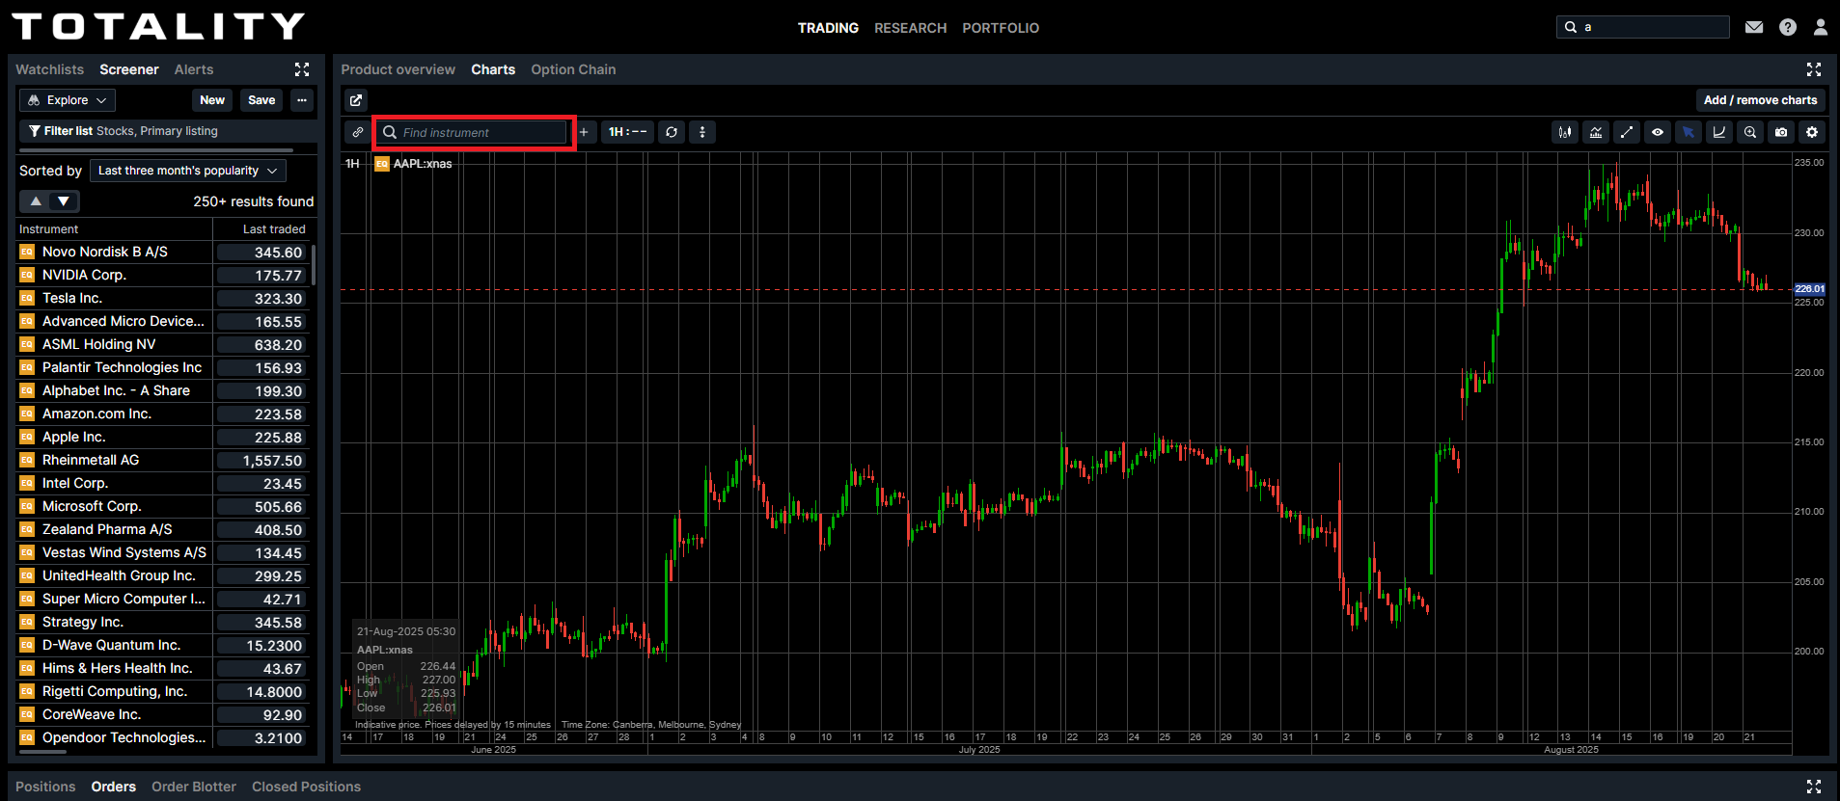This screenshot has width=1840, height=801.
Task: Open indicators and studies icon
Action: (1596, 132)
